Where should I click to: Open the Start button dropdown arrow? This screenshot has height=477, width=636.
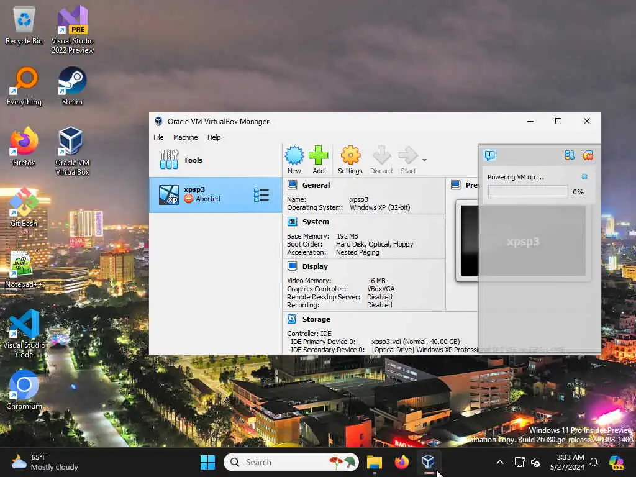[x=424, y=160]
